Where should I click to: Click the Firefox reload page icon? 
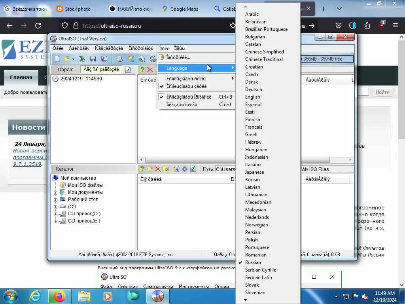coord(38,26)
